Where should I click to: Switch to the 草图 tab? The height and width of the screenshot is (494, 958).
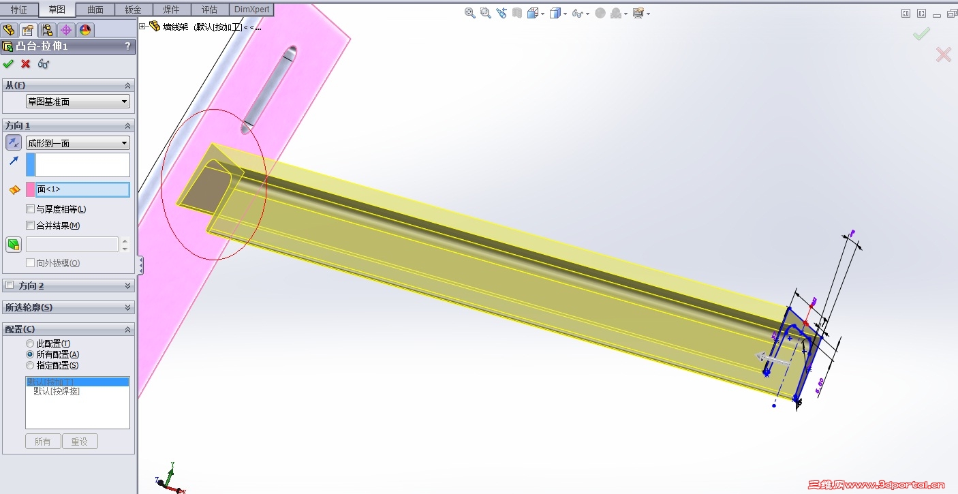(57, 10)
